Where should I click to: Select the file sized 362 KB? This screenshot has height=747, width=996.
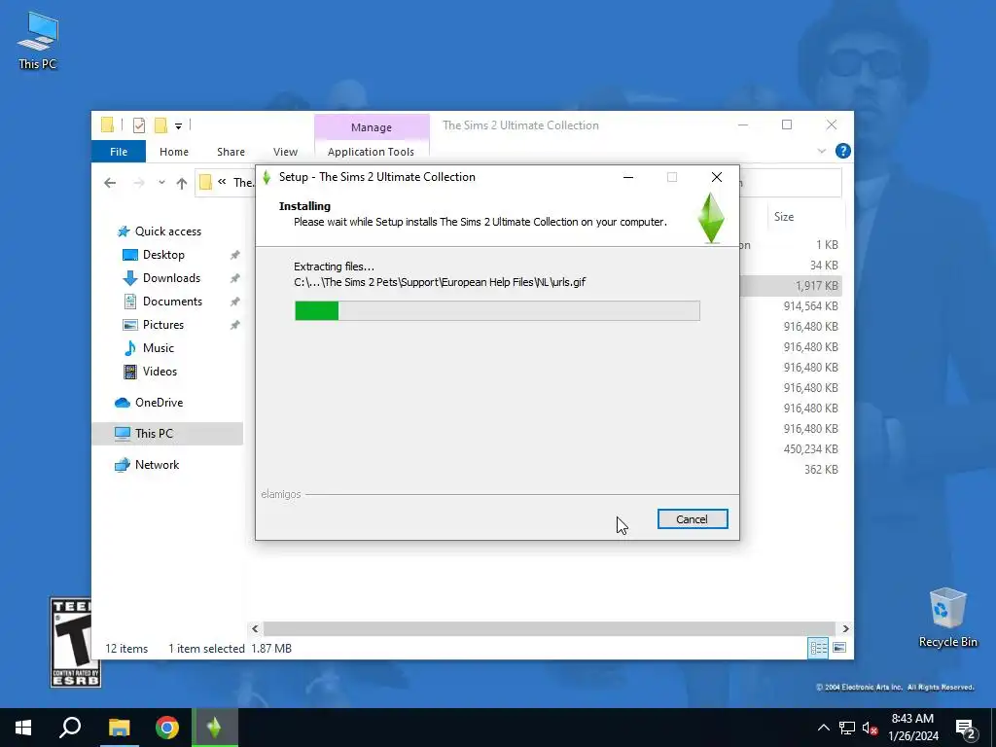click(x=821, y=470)
